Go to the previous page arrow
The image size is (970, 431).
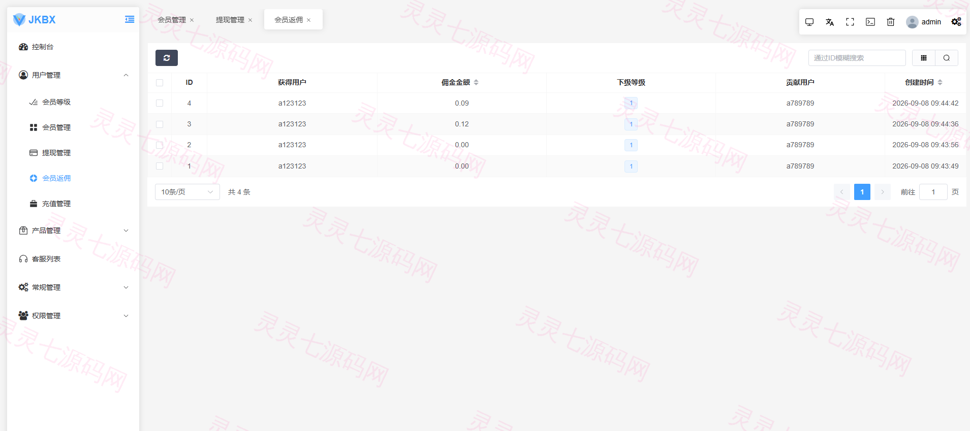(x=842, y=192)
